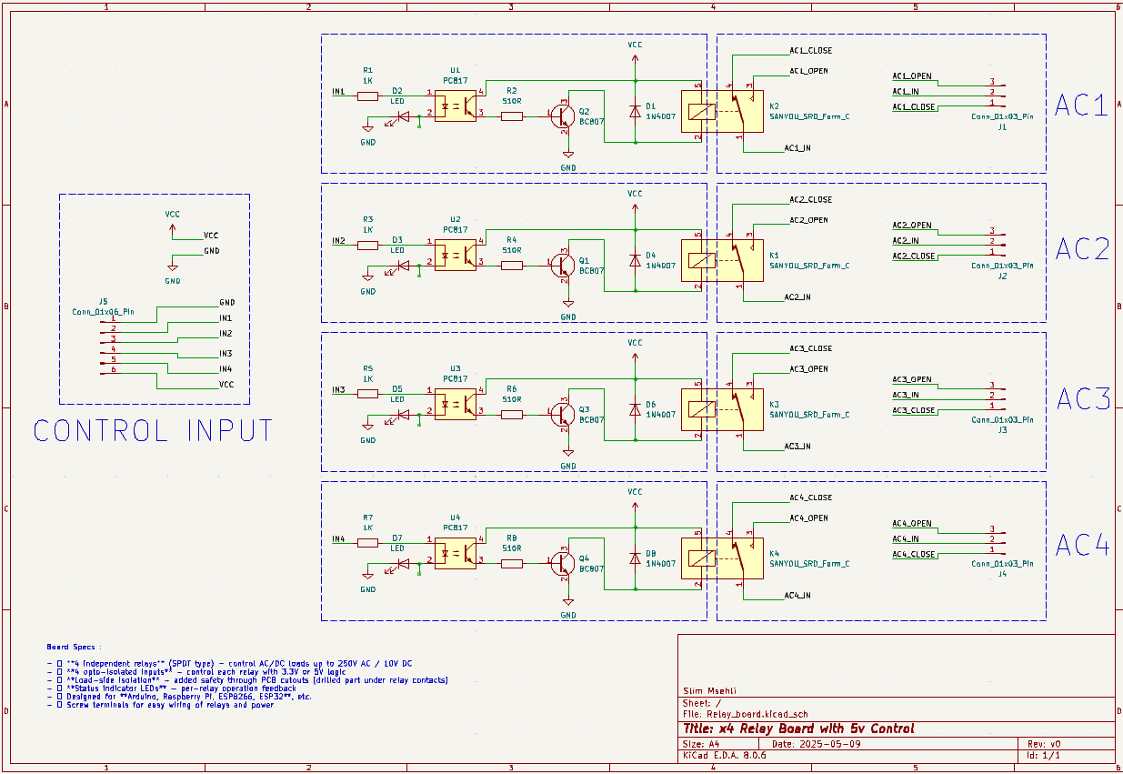Select transistor Q2 BC807 symbol

[562, 116]
